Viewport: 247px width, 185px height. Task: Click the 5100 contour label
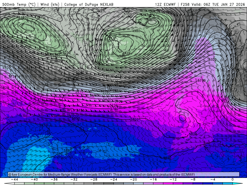pos(128,14)
